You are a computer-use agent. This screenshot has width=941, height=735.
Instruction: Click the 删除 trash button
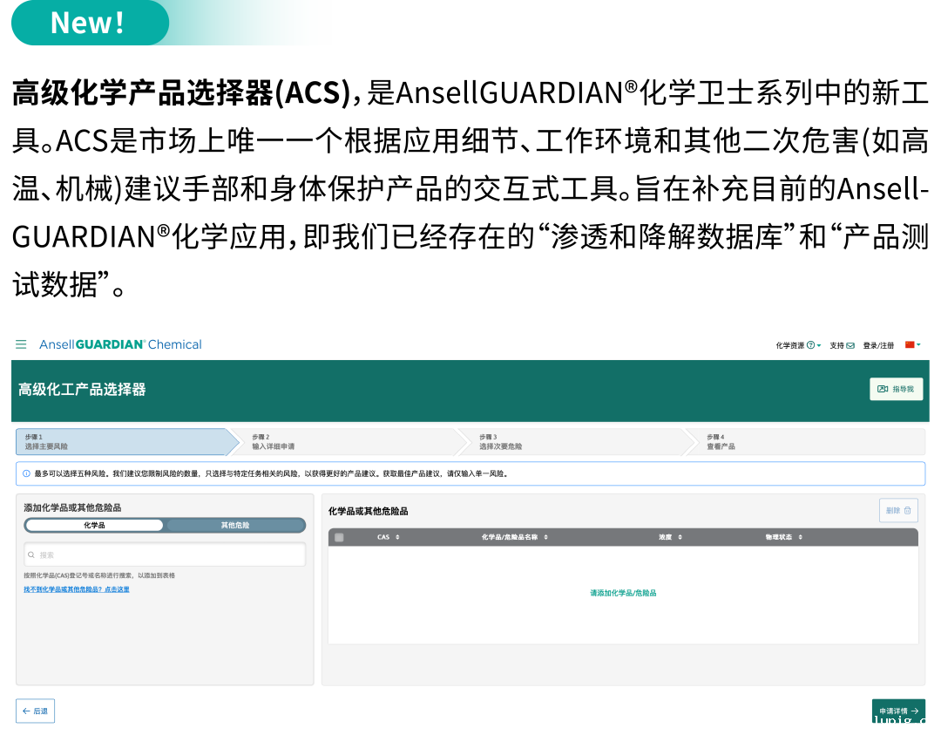click(x=898, y=510)
